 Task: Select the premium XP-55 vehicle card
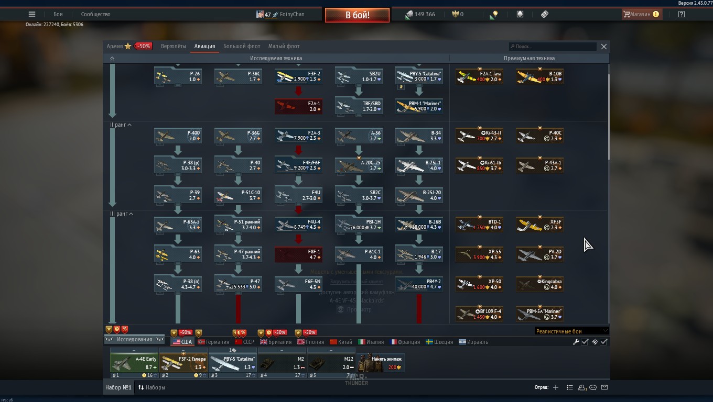pos(480,254)
